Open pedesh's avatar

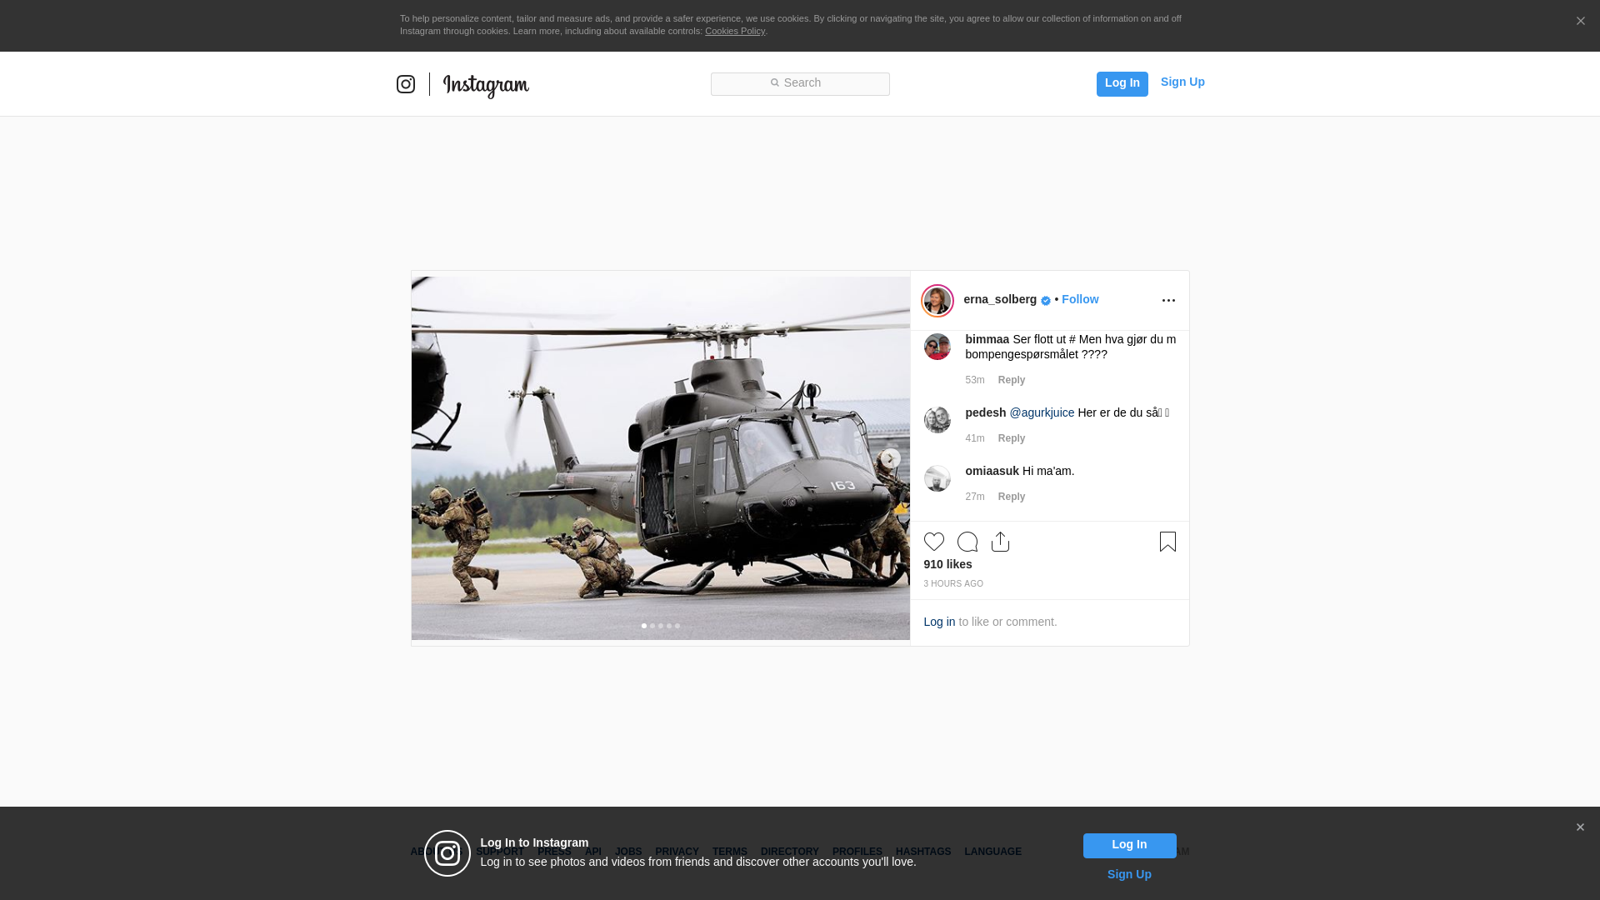937,420
